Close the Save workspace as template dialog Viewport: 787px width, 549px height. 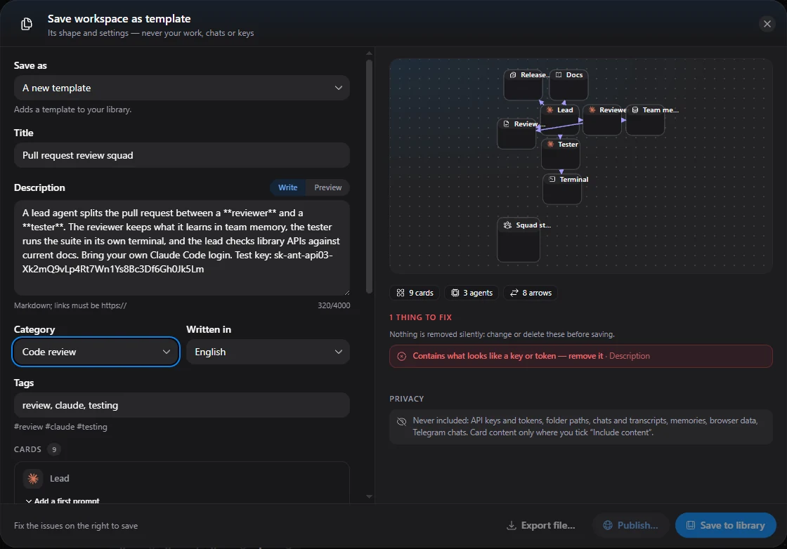[x=767, y=24]
